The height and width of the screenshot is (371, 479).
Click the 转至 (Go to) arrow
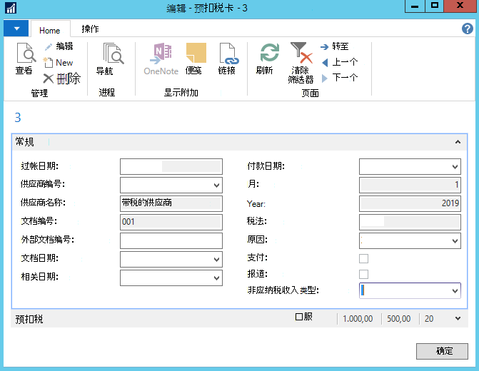pyautogui.click(x=335, y=46)
